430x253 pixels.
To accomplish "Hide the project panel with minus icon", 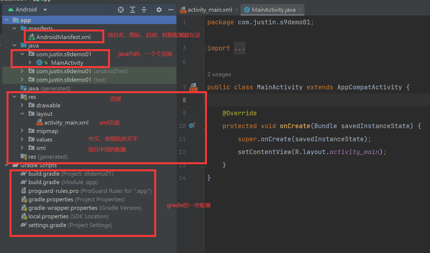I will [171, 10].
